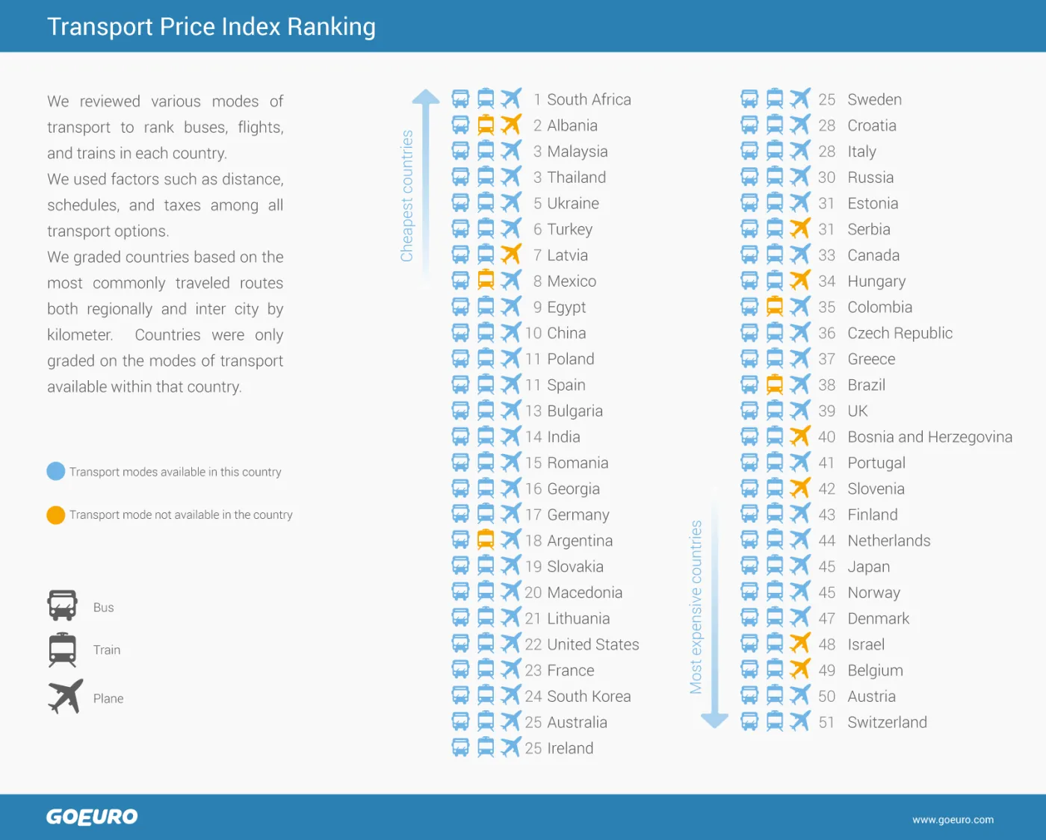Click Latvia's orange plane icon
This screenshot has height=840, width=1046.
(x=511, y=255)
